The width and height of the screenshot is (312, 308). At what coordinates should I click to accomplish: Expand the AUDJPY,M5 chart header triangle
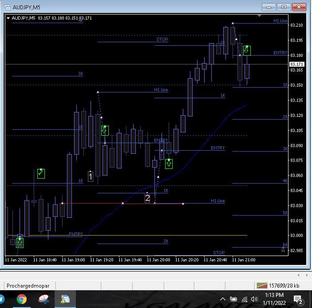[x=8, y=18]
